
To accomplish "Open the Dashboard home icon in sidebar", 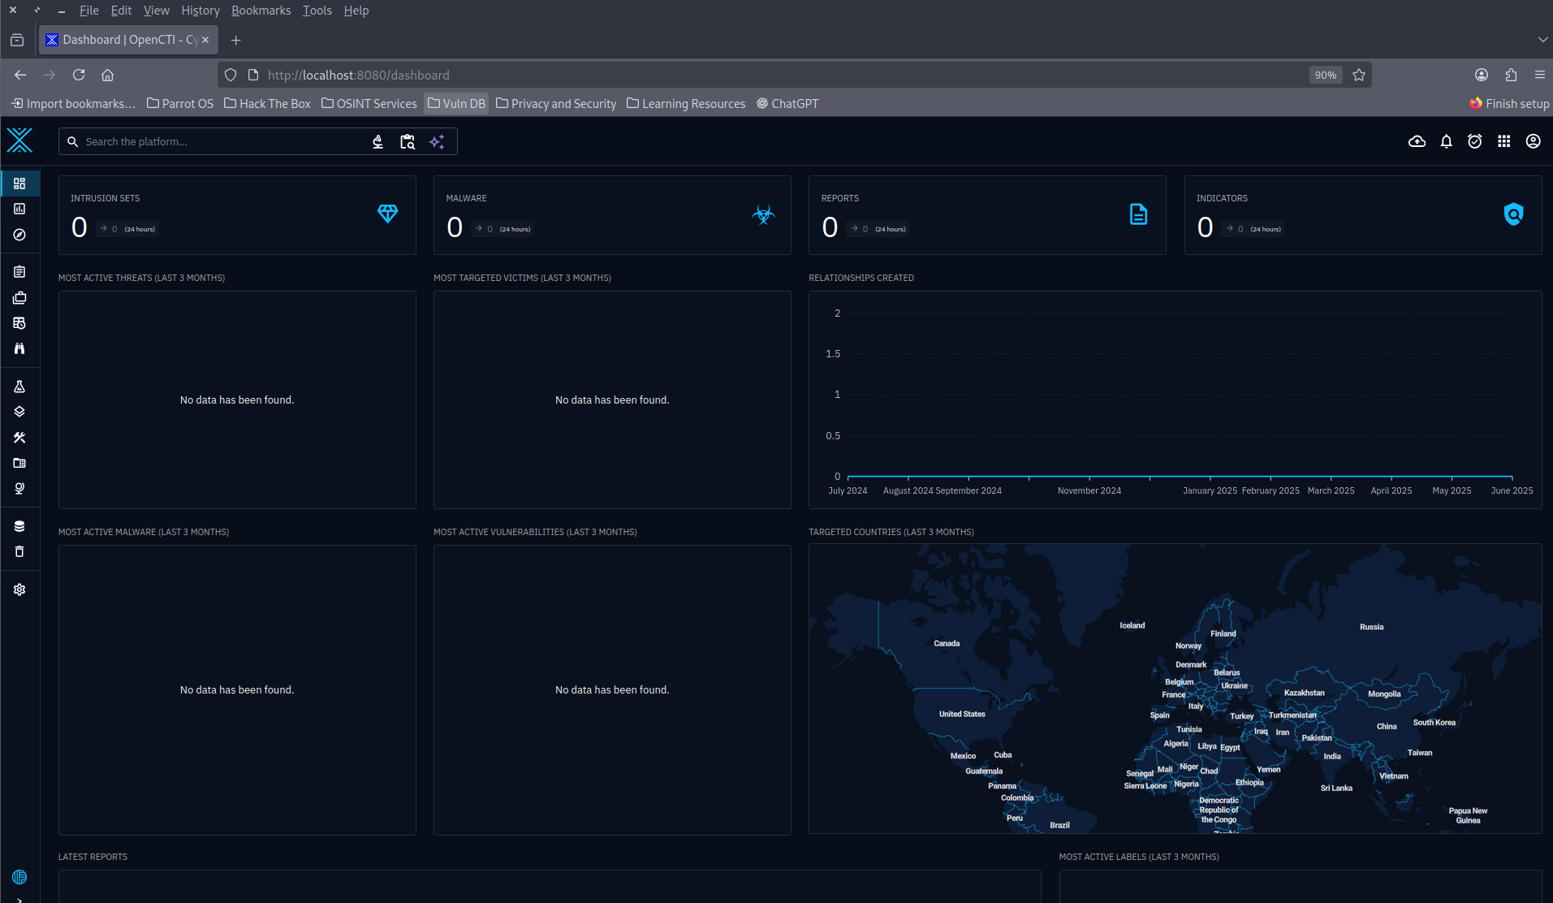I will point(19,183).
